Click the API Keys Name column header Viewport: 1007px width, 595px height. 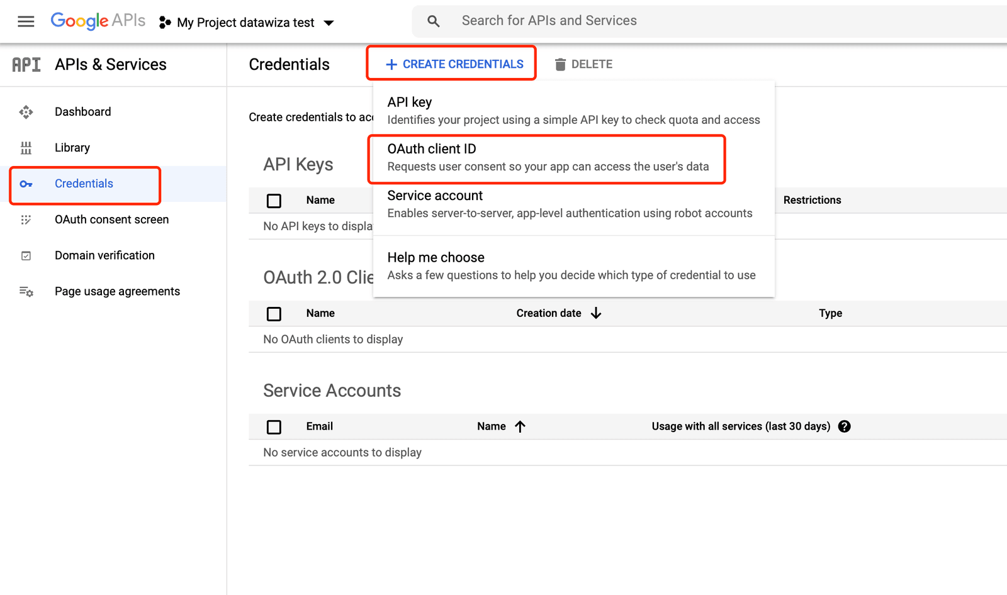point(320,200)
